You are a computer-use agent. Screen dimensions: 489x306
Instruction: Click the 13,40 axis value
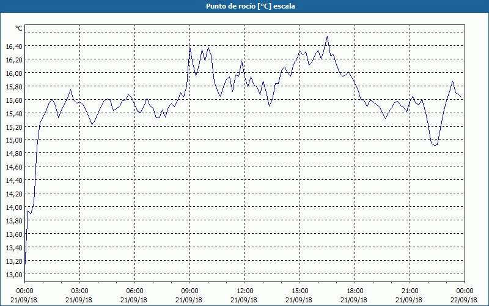pos(14,248)
